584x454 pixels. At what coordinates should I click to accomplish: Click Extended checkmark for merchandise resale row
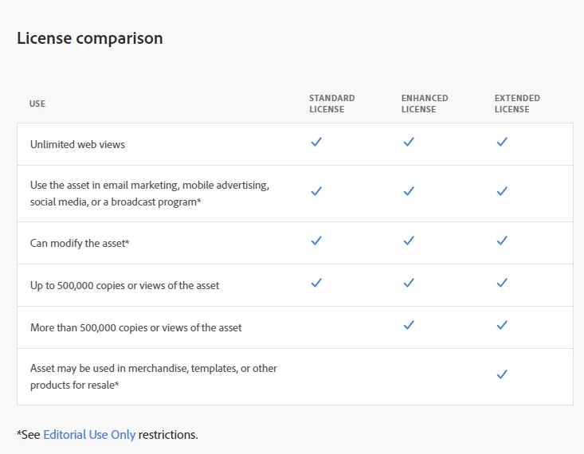[x=502, y=374]
